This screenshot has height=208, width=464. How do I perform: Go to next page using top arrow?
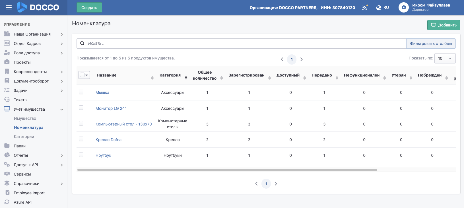(302, 59)
